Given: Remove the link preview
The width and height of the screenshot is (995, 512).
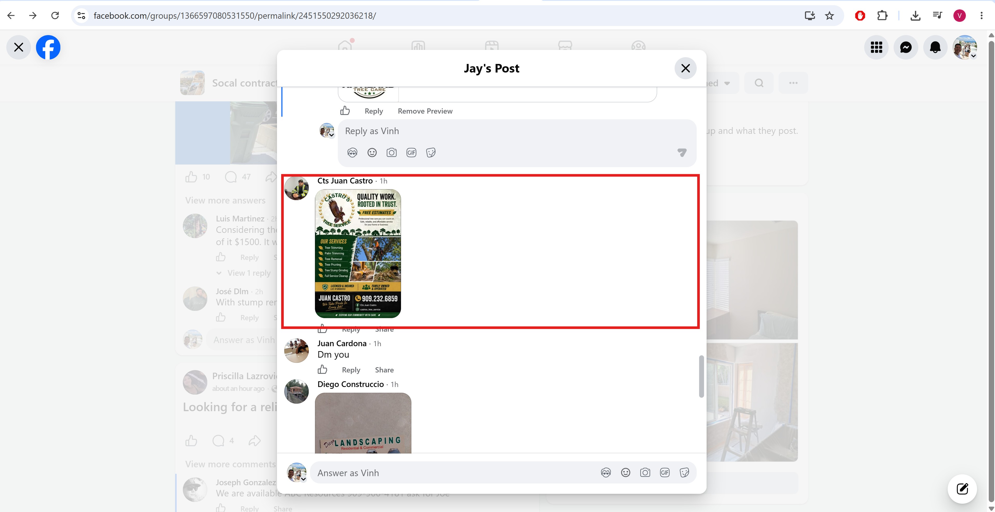Looking at the screenshot, I should (425, 111).
